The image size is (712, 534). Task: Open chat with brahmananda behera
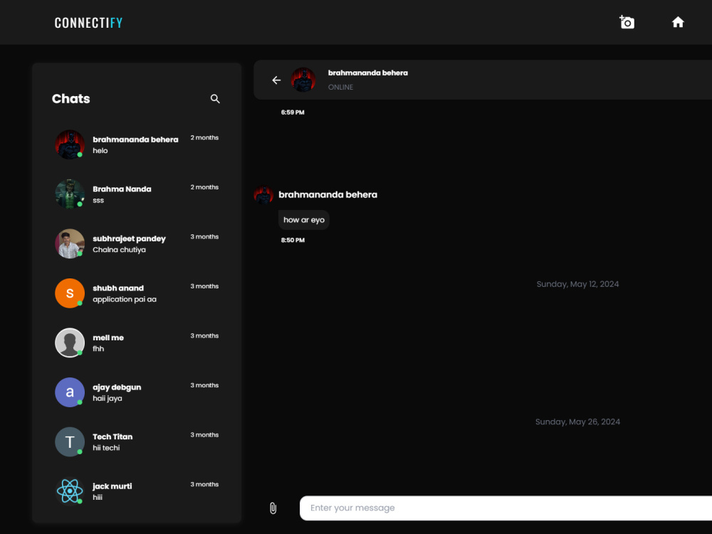click(137, 145)
